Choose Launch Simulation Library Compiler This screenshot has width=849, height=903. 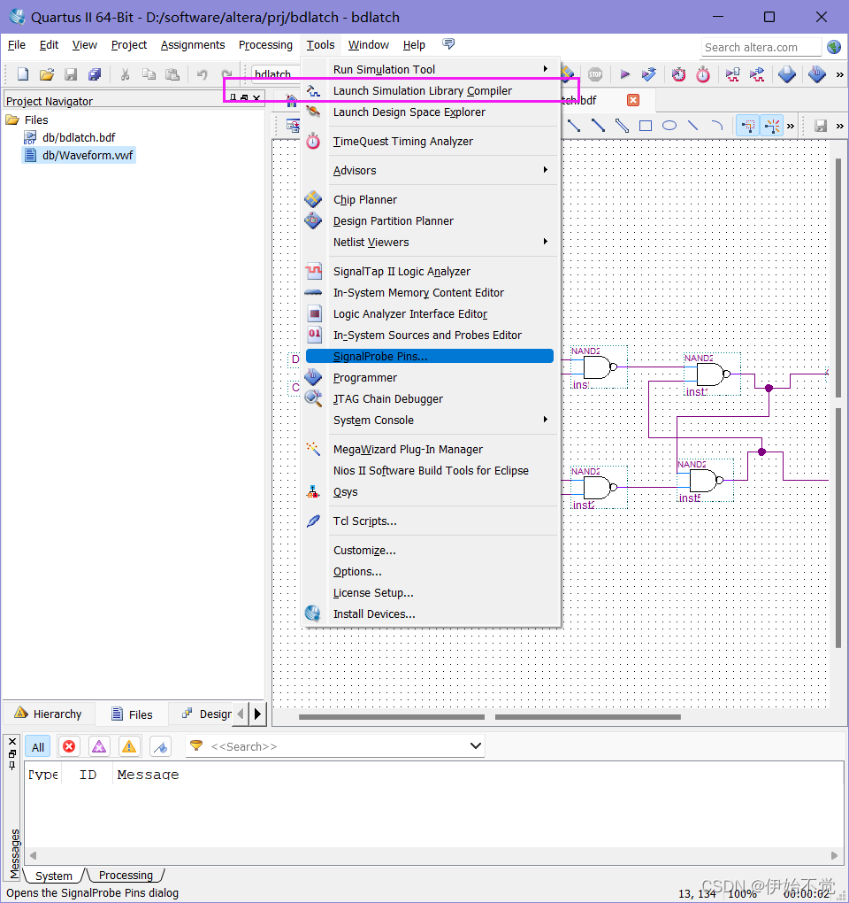430,91
